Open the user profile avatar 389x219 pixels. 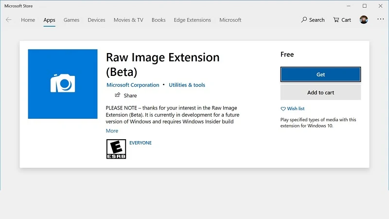[x=364, y=19]
